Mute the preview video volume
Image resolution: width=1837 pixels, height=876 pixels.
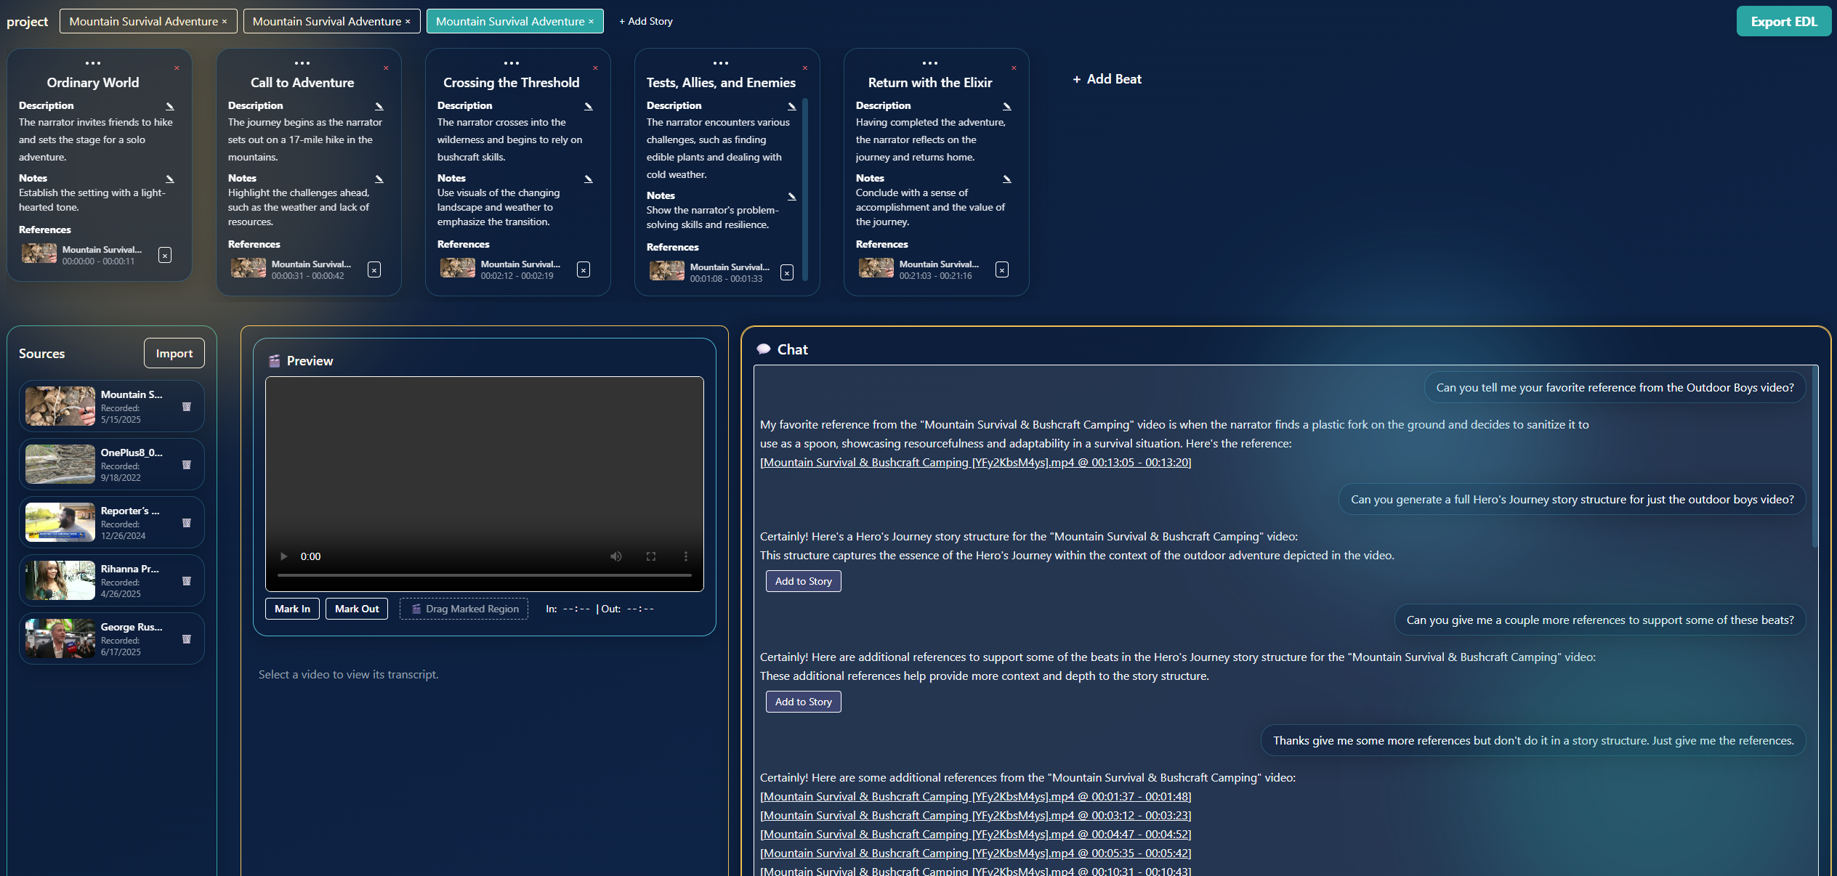point(615,556)
